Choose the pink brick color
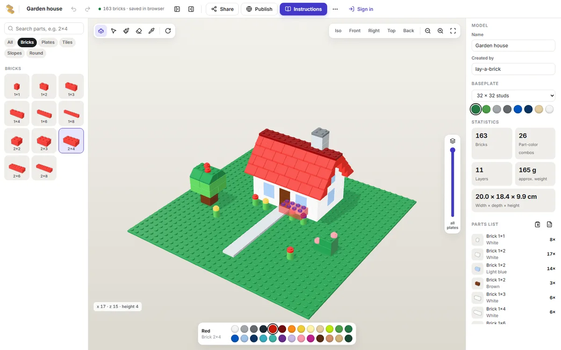Viewport: 561px width, 350px height. pos(301,339)
